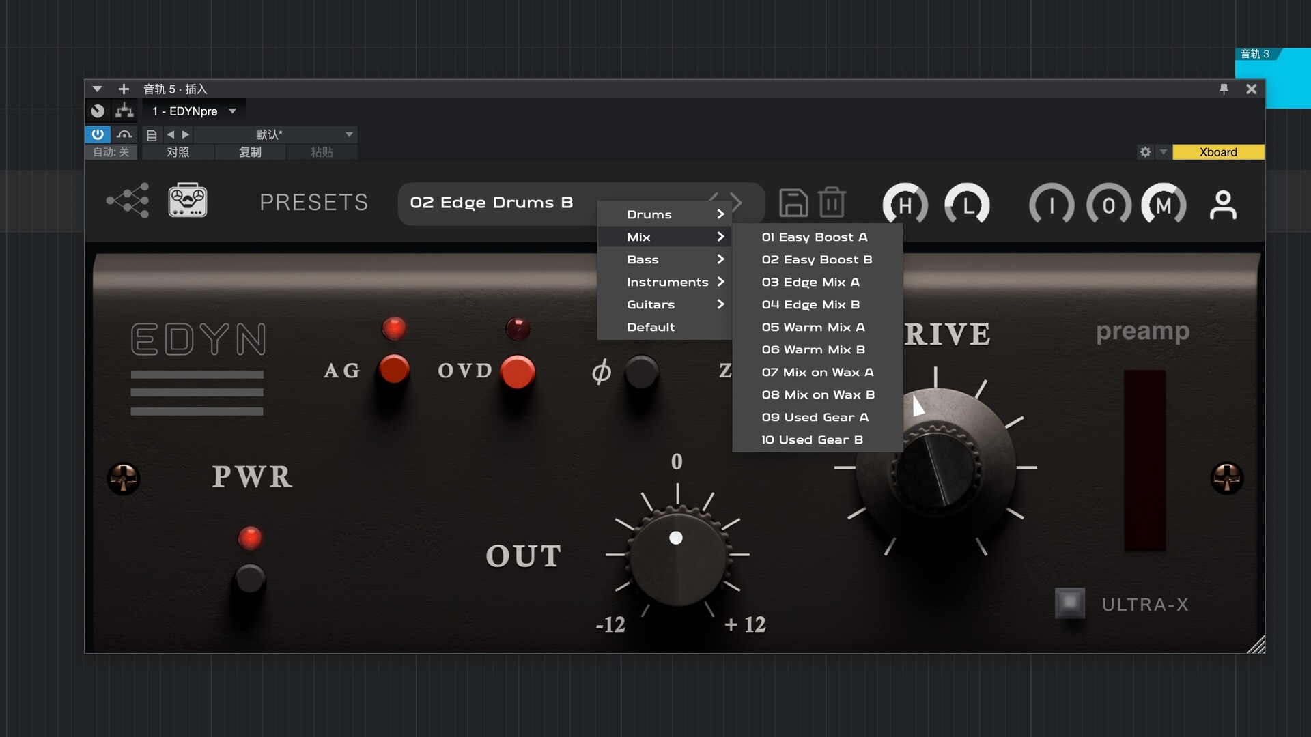The image size is (1311, 737).
Task: Click the 对照 compare button
Action: (178, 152)
